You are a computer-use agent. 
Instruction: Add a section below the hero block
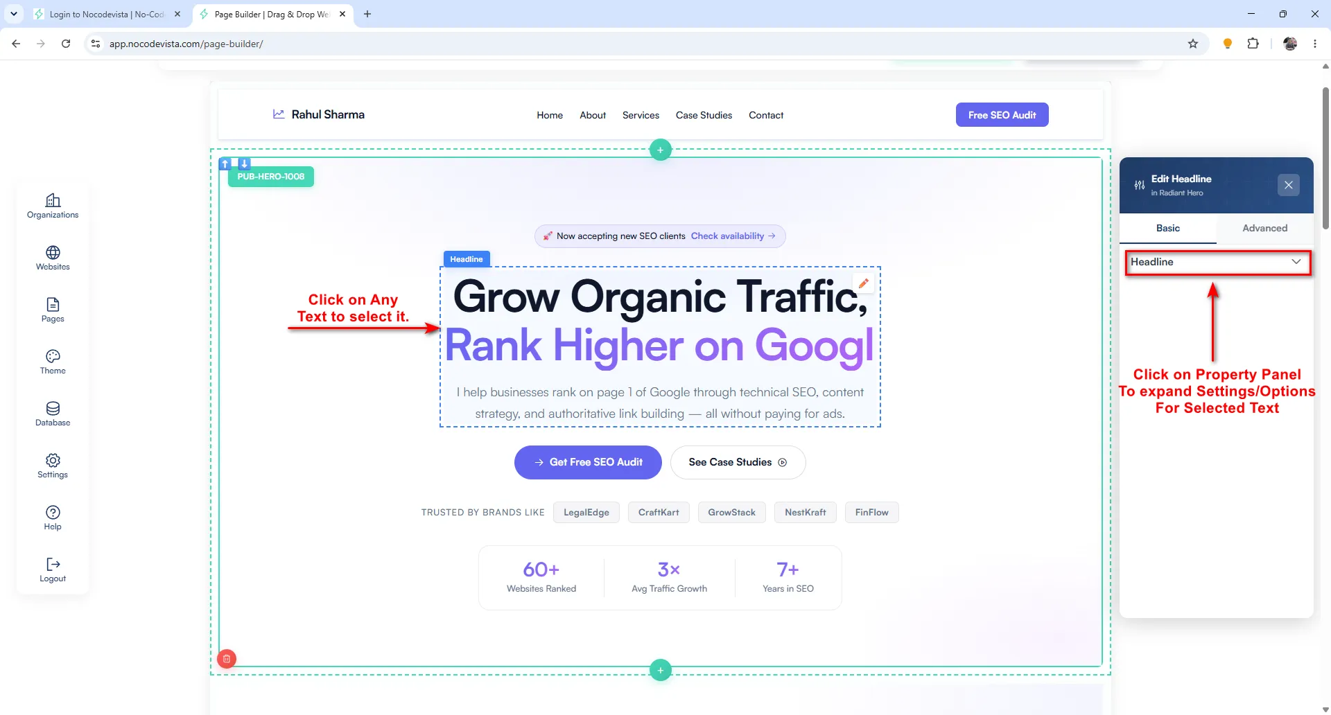coord(661,670)
